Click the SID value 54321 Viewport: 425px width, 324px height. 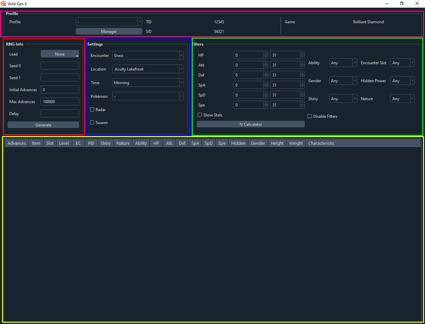point(219,32)
